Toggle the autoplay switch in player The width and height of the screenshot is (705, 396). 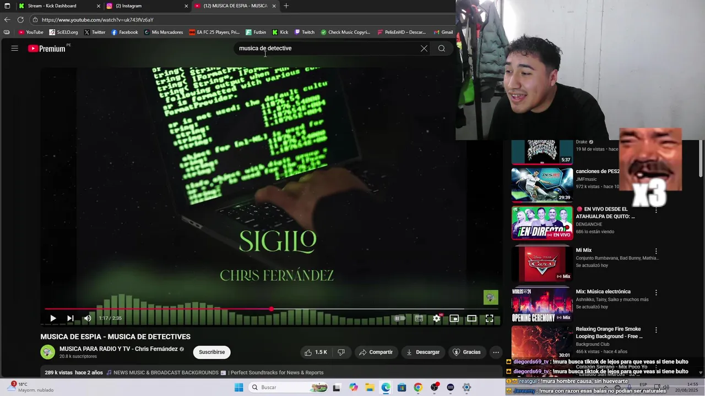point(400,318)
